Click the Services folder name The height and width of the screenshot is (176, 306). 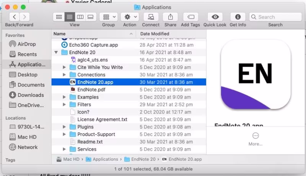pyautogui.click(x=87, y=149)
